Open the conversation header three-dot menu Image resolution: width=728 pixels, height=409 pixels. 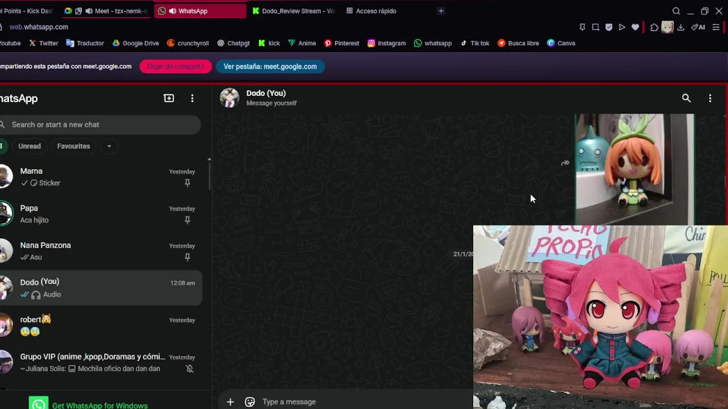710,98
